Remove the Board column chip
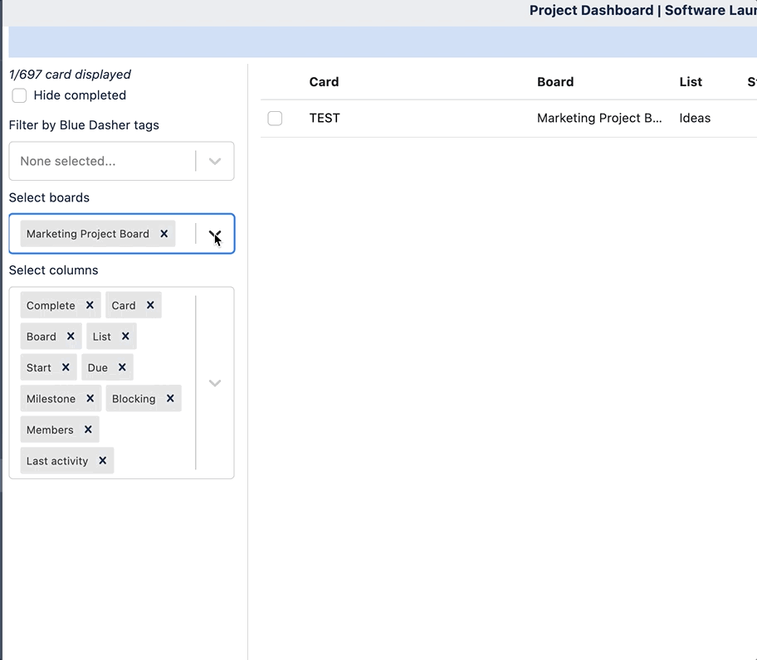The image size is (757, 660). tap(72, 336)
